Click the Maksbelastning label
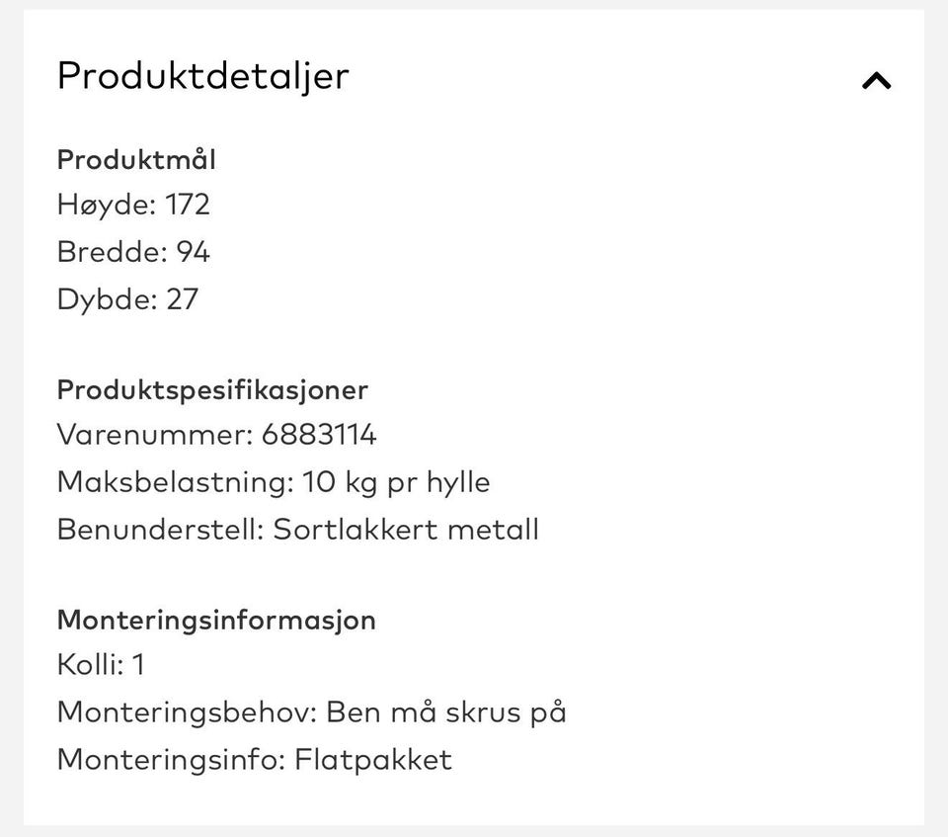This screenshot has width=948, height=837. [x=175, y=482]
